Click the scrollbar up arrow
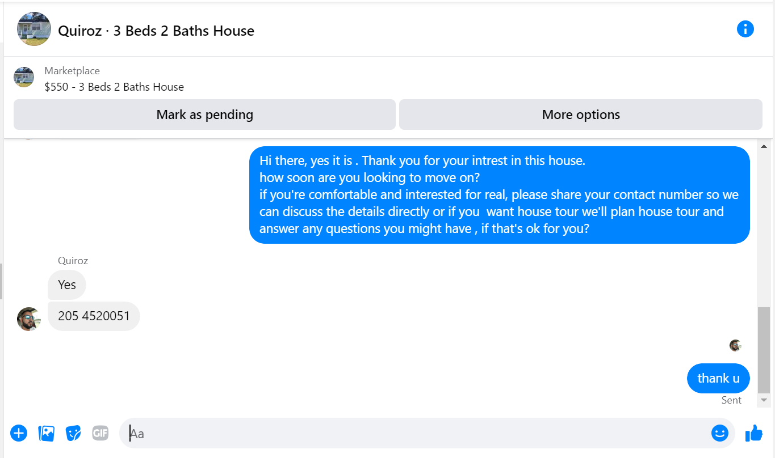Image resolution: width=775 pixels, height=458 pixels. click(x=764, y=146)
